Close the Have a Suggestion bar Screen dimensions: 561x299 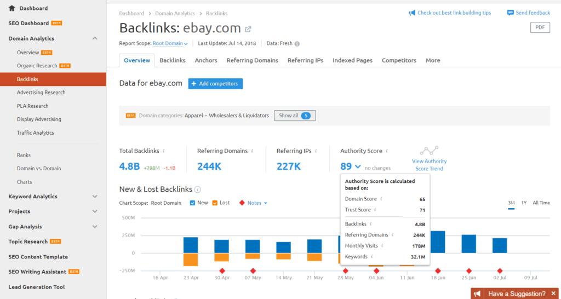point(553,294)
